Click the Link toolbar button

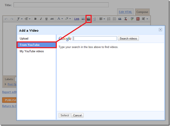[77, 19]
